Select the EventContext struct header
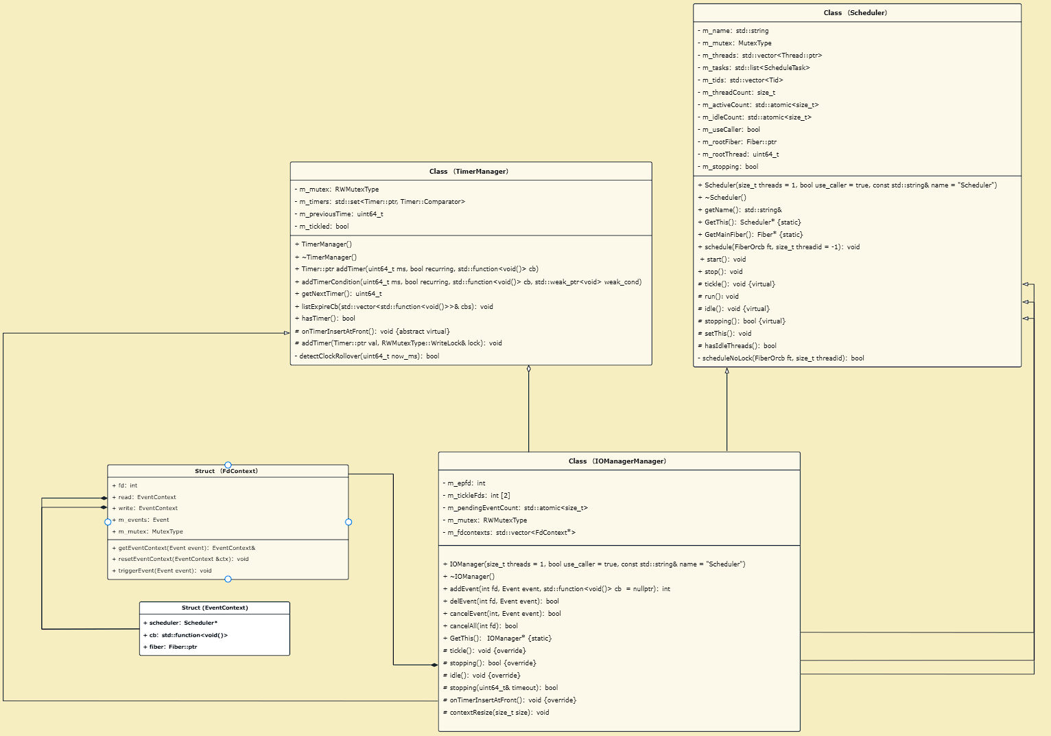 214,608
